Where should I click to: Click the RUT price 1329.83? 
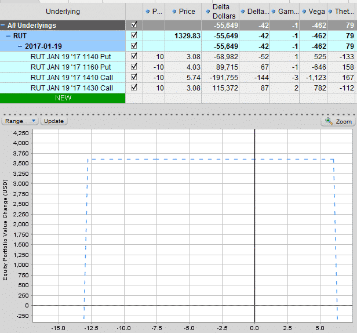pyautogui.click(x=187, y=36)
